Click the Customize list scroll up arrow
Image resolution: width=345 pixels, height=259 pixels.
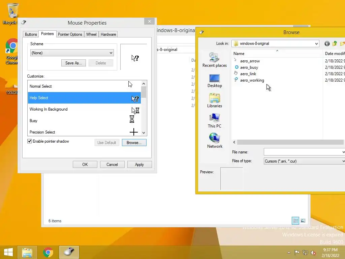144,84
